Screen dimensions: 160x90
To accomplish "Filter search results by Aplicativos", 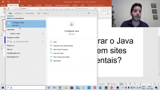I will [x=19, y=13].
